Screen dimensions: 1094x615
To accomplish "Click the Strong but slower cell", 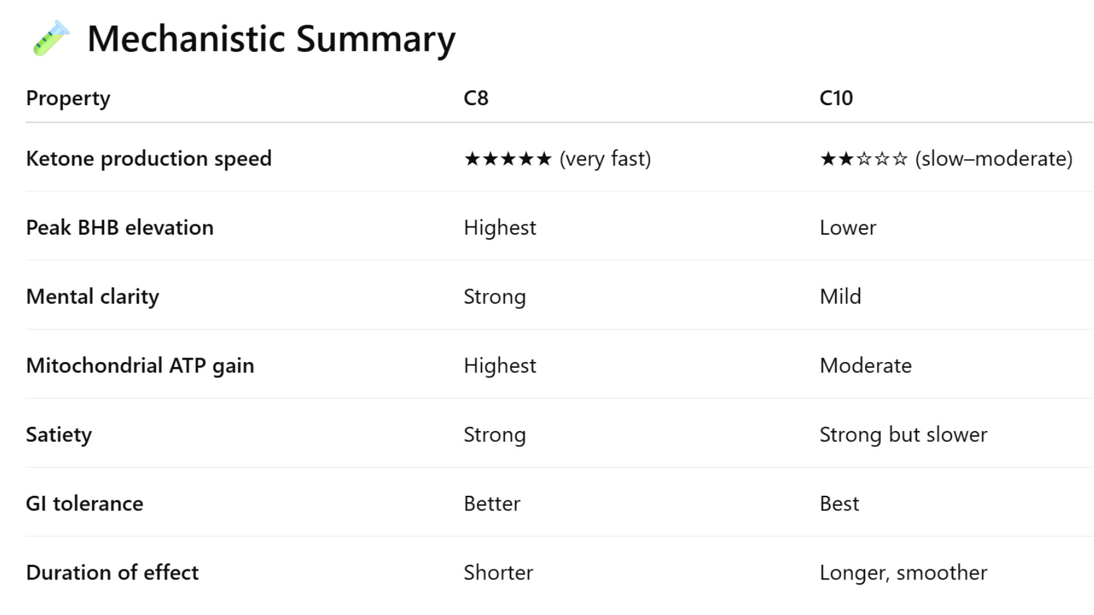I will (903, 435).
